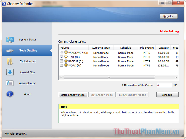
Task: Sort by the Capacity column header
Action: (x=163, y=48)
